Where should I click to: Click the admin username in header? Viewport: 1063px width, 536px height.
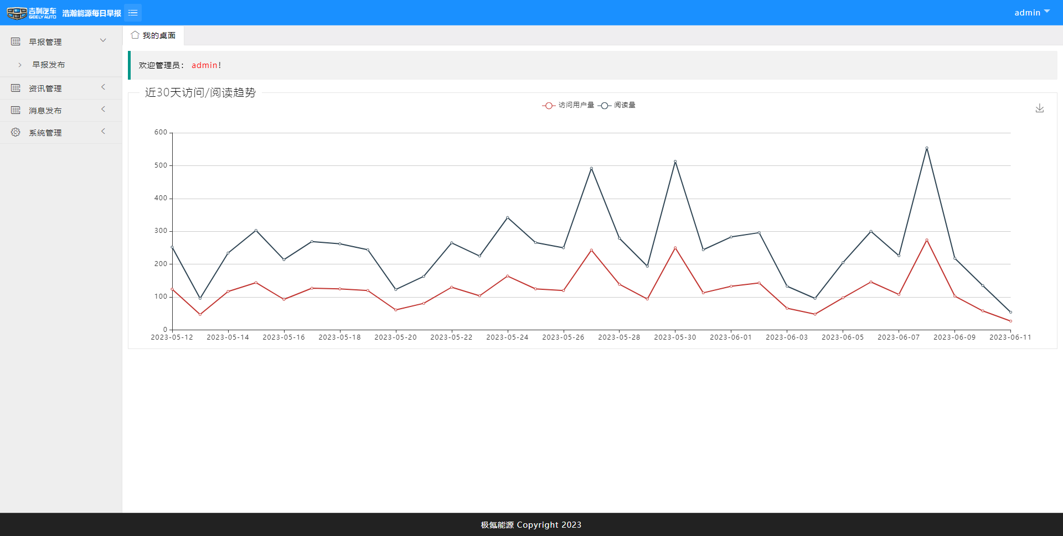(1027, 13)
